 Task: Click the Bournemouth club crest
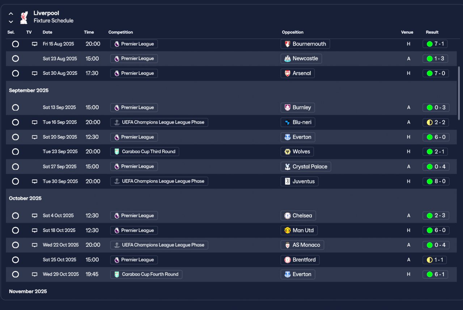pos(288,44)
